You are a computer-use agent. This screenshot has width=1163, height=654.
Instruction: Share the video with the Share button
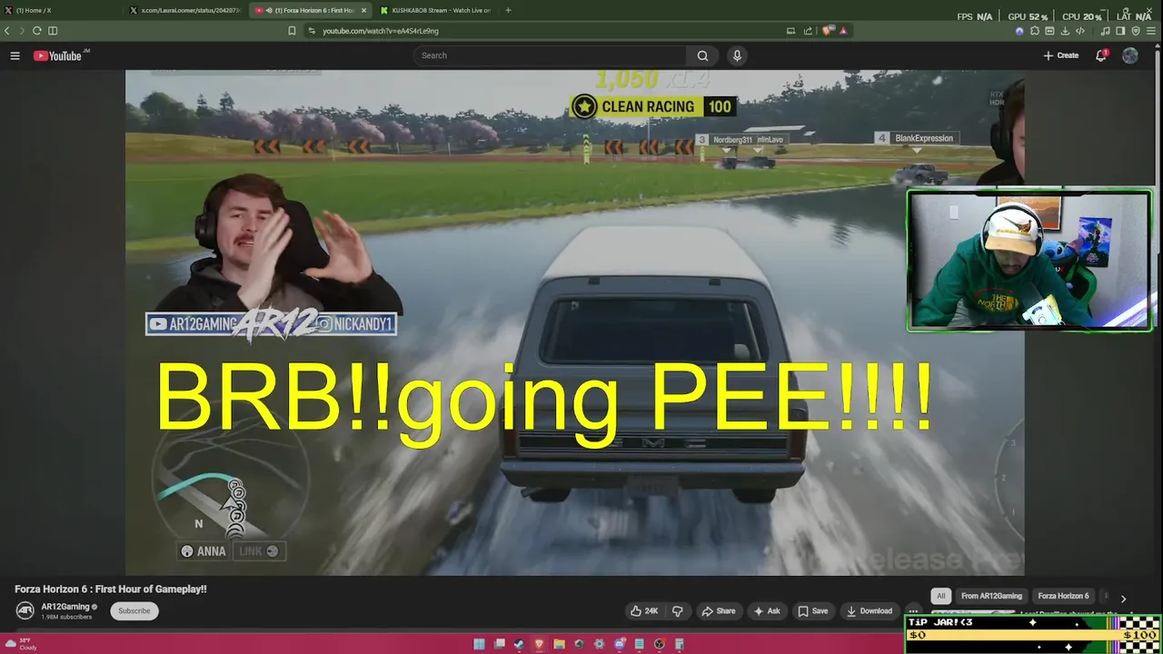click(718, 611)
